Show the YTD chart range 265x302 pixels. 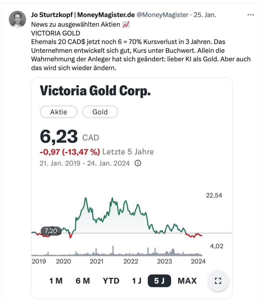tap(111, 281)
